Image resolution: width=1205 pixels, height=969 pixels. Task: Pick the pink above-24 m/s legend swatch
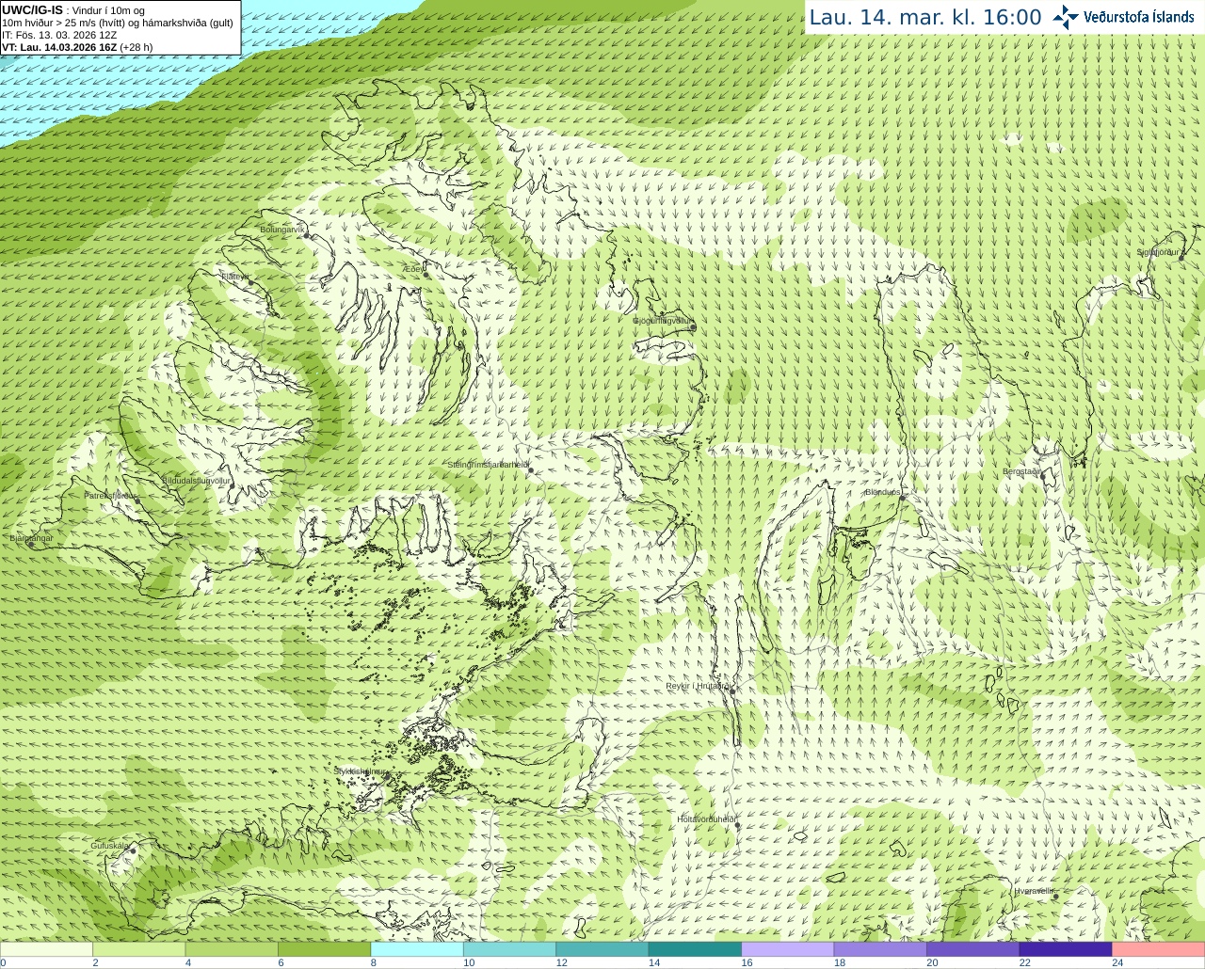[x=1159, y=949]
